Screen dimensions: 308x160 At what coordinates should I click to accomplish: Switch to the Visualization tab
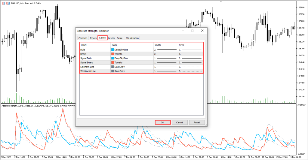click(132, 38)
